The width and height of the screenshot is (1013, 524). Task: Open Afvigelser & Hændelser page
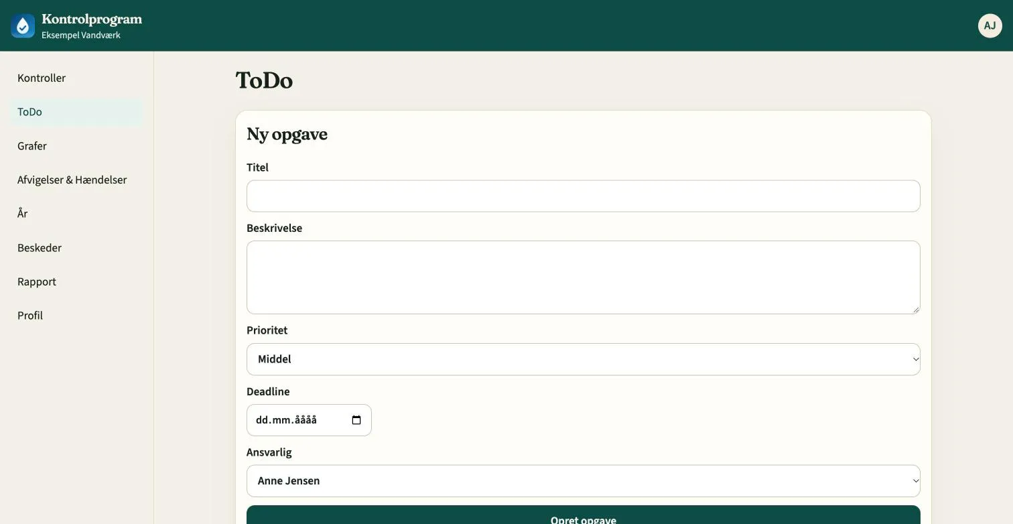(76, 180)
